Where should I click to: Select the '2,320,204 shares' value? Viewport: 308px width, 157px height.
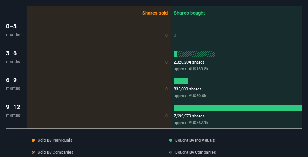tap(189, 62)
